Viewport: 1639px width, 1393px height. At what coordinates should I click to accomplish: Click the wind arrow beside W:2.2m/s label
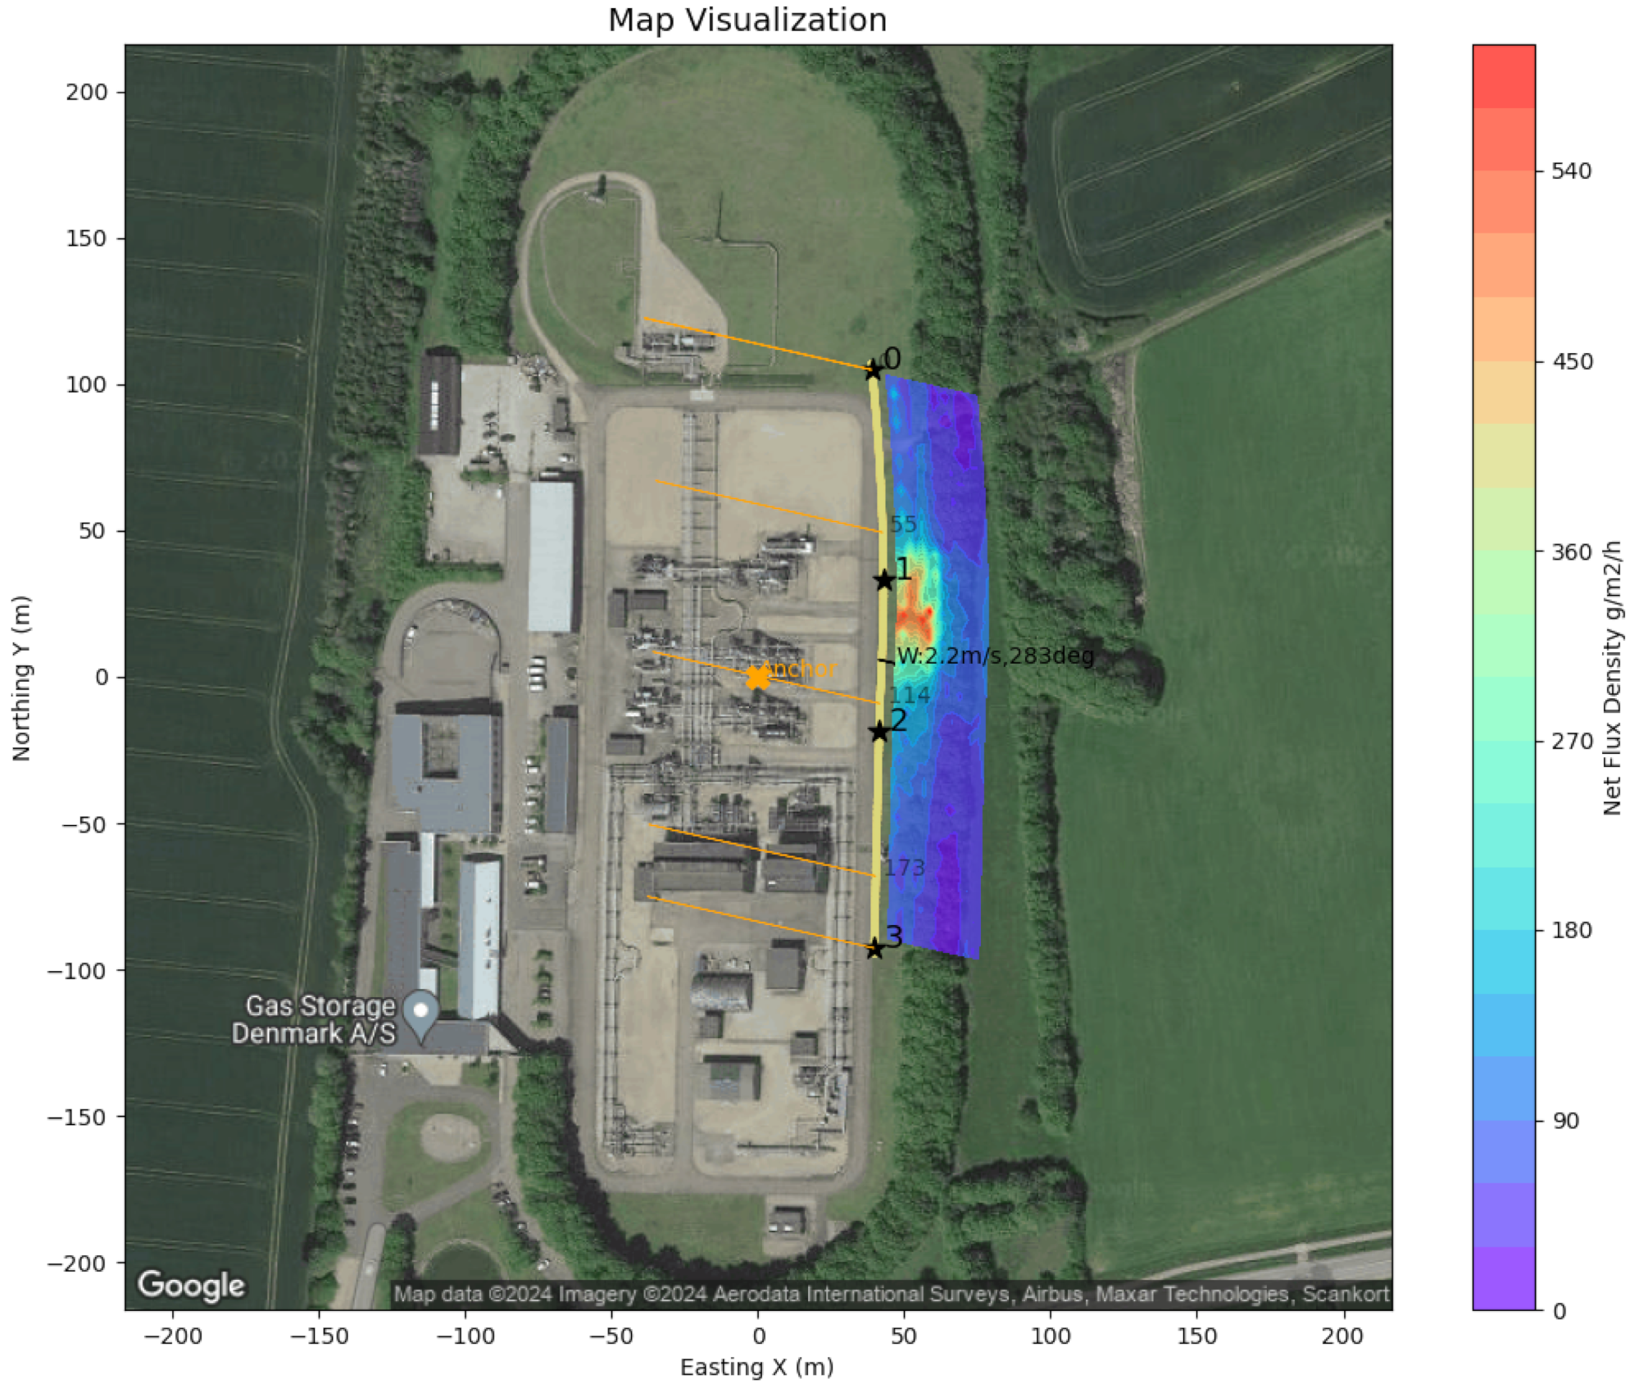tap(885, 660)
